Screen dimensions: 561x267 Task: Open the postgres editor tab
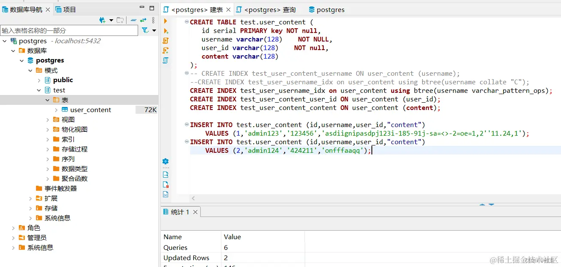point(326,9)
